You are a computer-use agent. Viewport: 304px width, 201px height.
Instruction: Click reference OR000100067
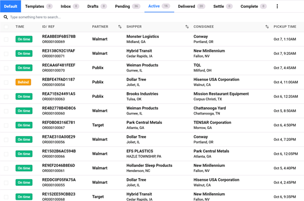click(53, 128)
